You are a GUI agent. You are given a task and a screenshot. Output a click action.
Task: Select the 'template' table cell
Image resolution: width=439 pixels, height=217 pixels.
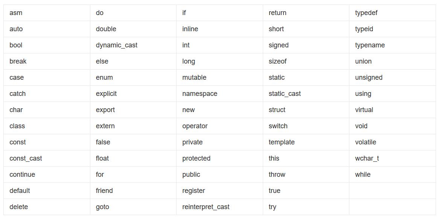306,142
